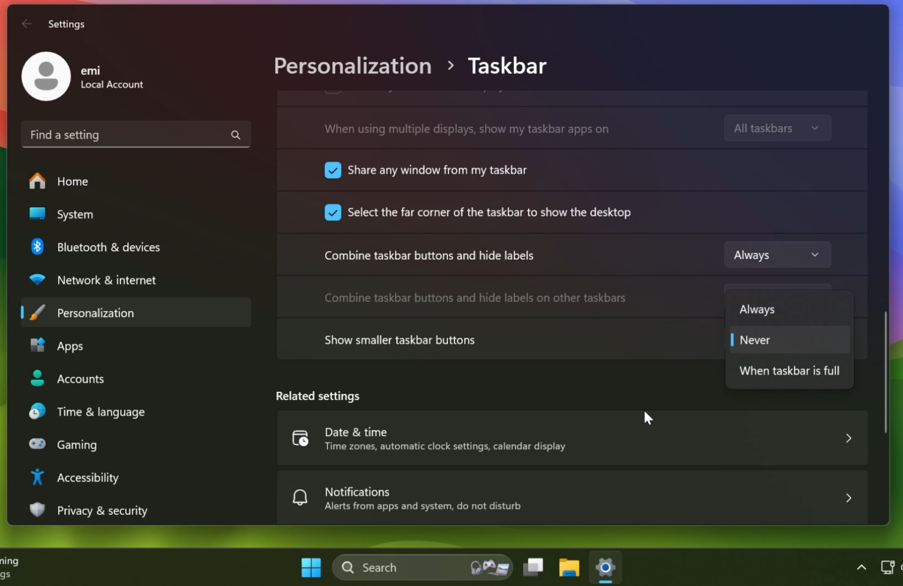Disable selecting far corner to show desktop
The image size is (903, 586).
coord(333,212)
